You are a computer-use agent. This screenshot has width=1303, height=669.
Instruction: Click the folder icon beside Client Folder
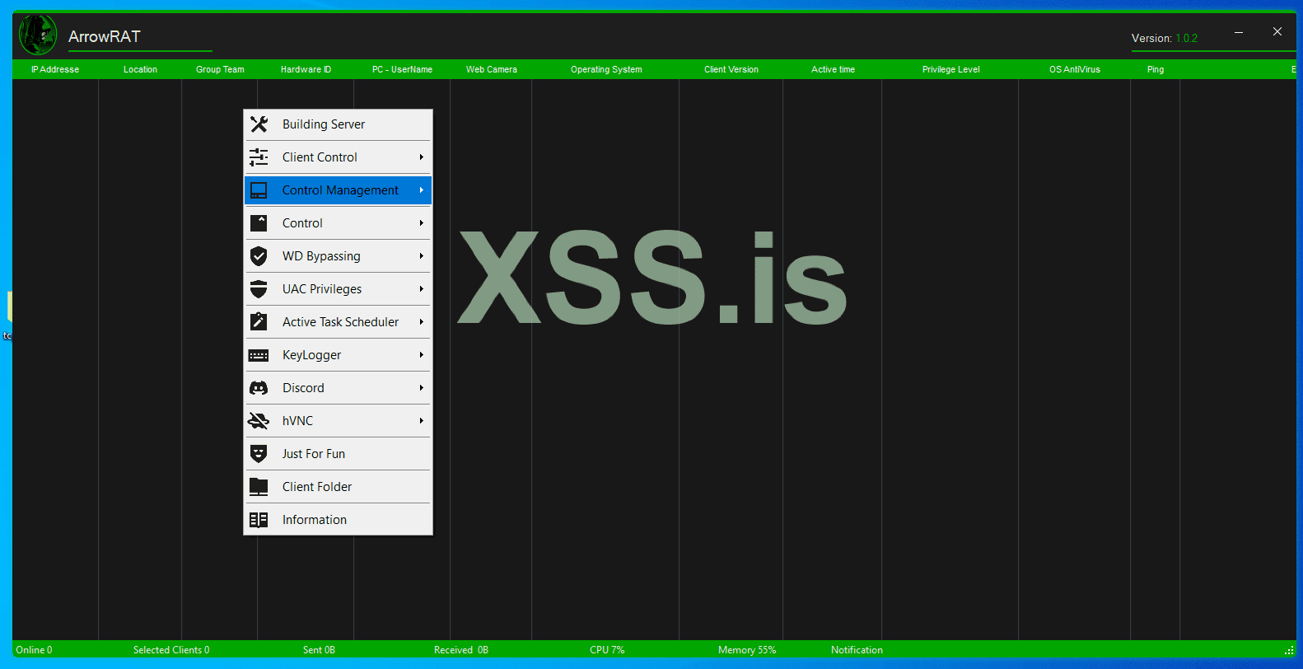coord(259,487)
